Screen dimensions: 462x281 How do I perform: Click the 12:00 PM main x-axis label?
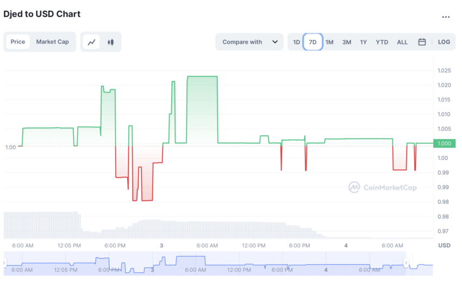pyautogui.click(x=254, y=245)
